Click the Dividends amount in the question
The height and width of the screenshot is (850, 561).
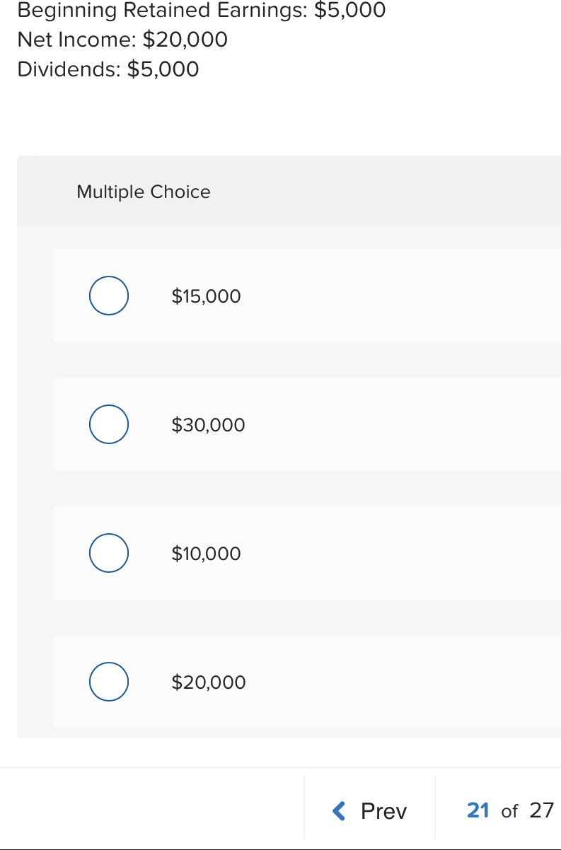click(163, 69)
